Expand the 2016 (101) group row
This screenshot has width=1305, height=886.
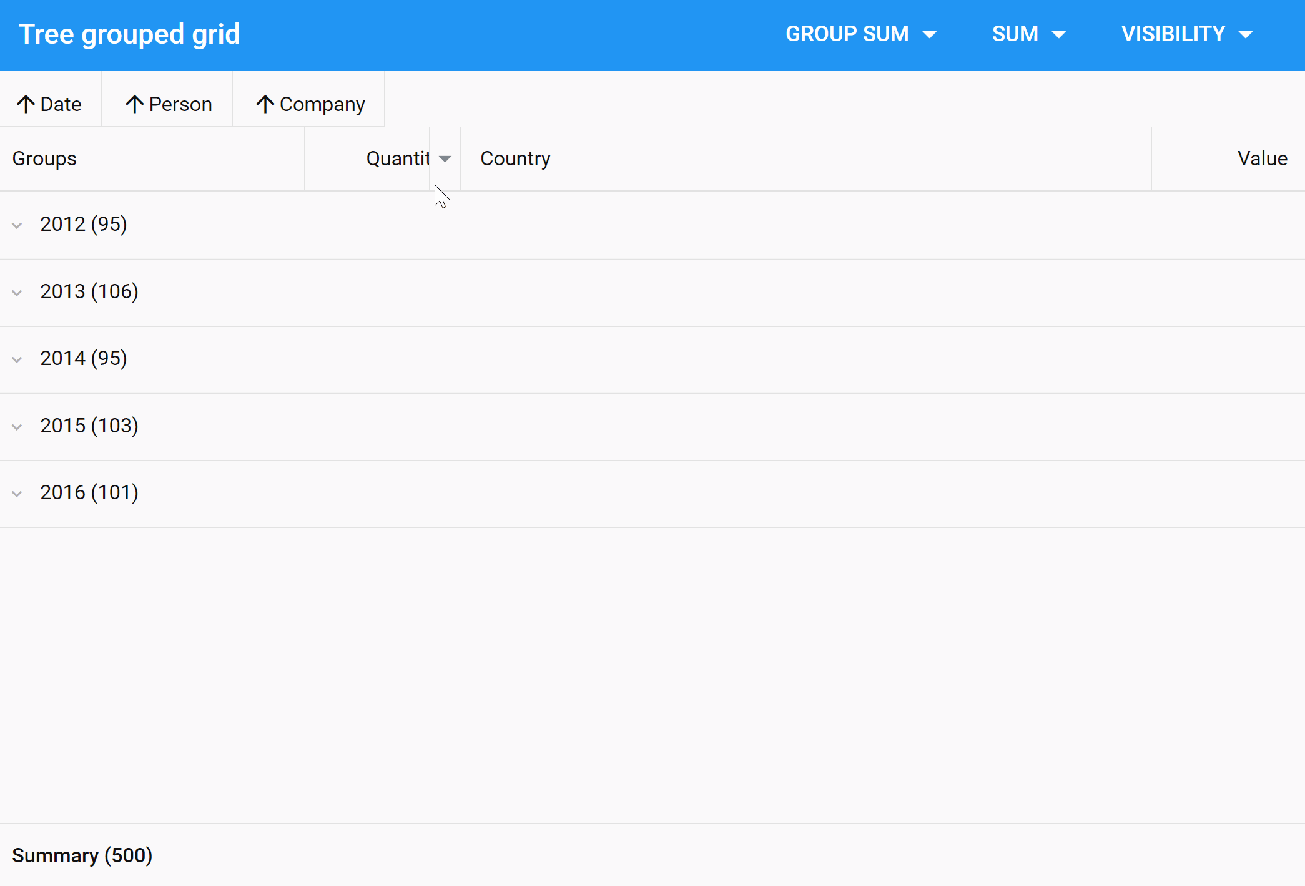[x=18, y=492]
